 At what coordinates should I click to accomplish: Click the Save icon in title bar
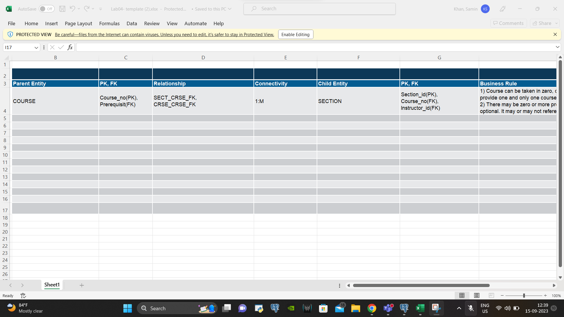[x=62, y=9]
